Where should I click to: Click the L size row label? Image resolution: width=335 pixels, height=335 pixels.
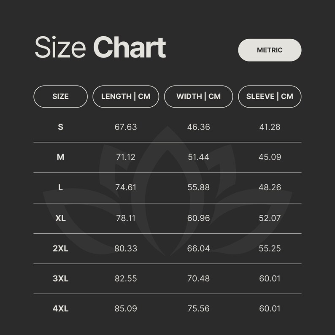[60, 187]
